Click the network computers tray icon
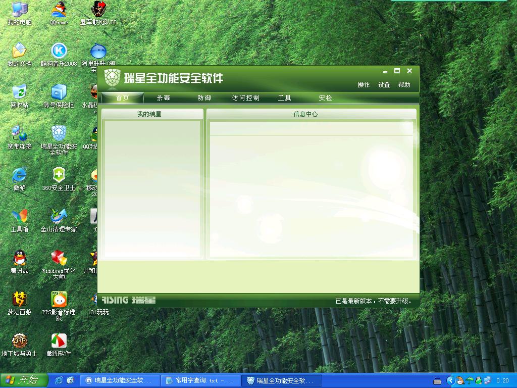Image resolution: width=517 pixels, height=388 pixels. pos(487,380)
